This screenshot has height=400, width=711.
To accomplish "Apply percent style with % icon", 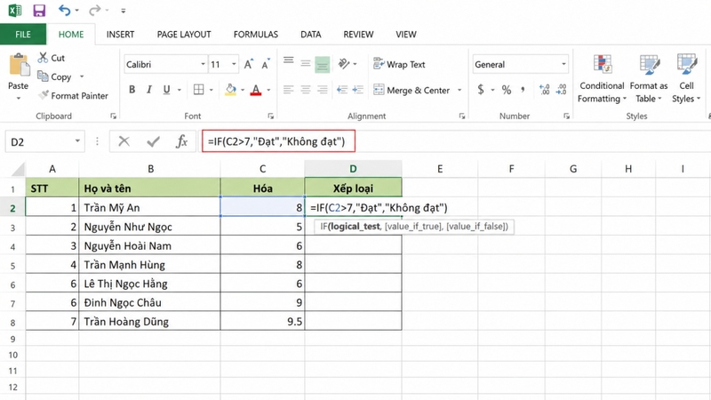I will [x=507, y=90].
